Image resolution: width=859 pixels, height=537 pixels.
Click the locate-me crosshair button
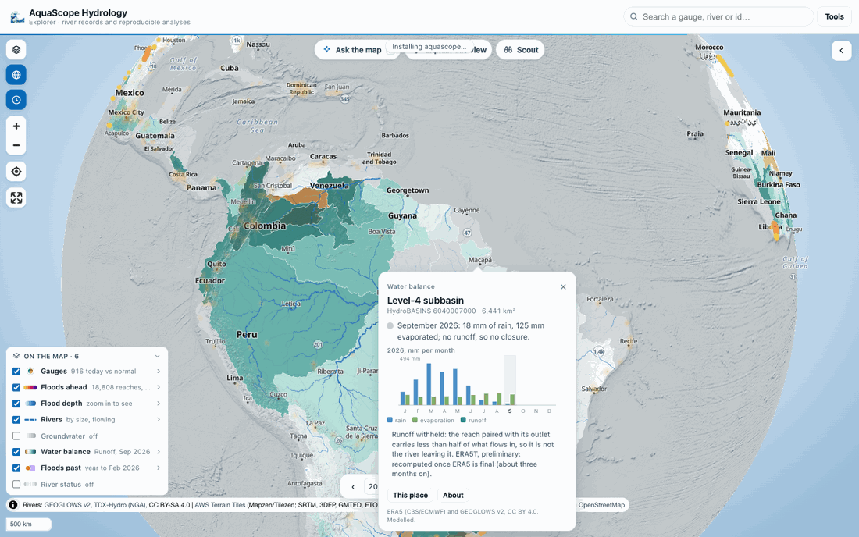coord(16,172)
